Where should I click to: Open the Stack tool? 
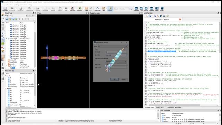[x=86, y=9]
